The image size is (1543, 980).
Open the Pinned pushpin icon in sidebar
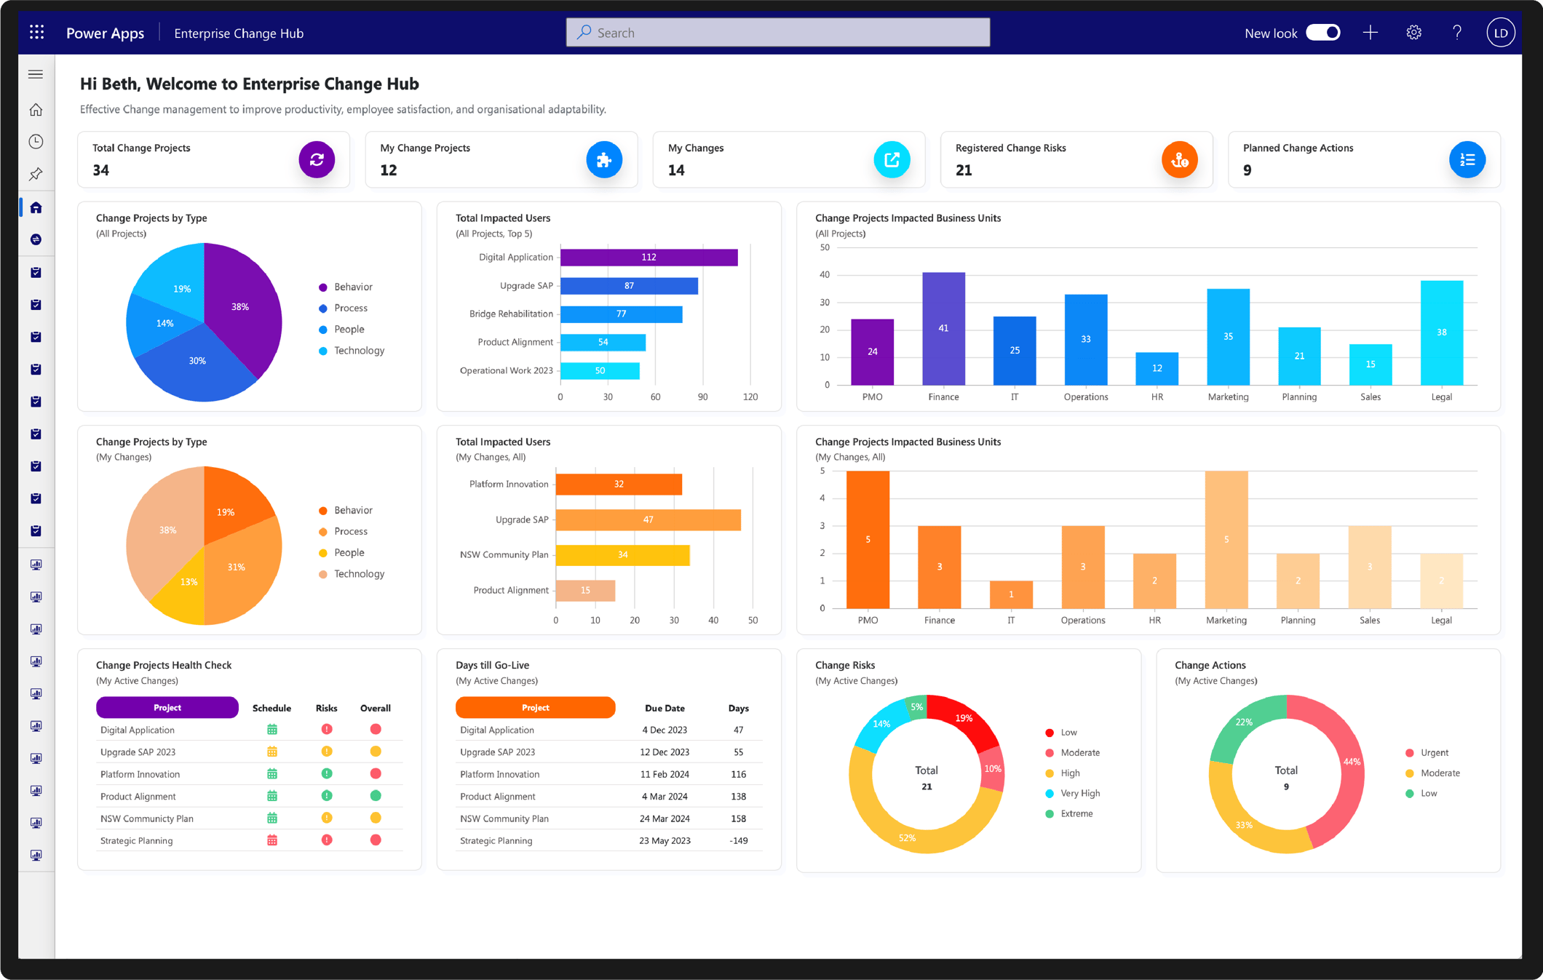pyautogui.click(x=36, y=174)
